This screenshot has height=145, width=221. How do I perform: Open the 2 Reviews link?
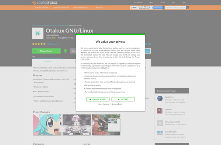point(52,44)
